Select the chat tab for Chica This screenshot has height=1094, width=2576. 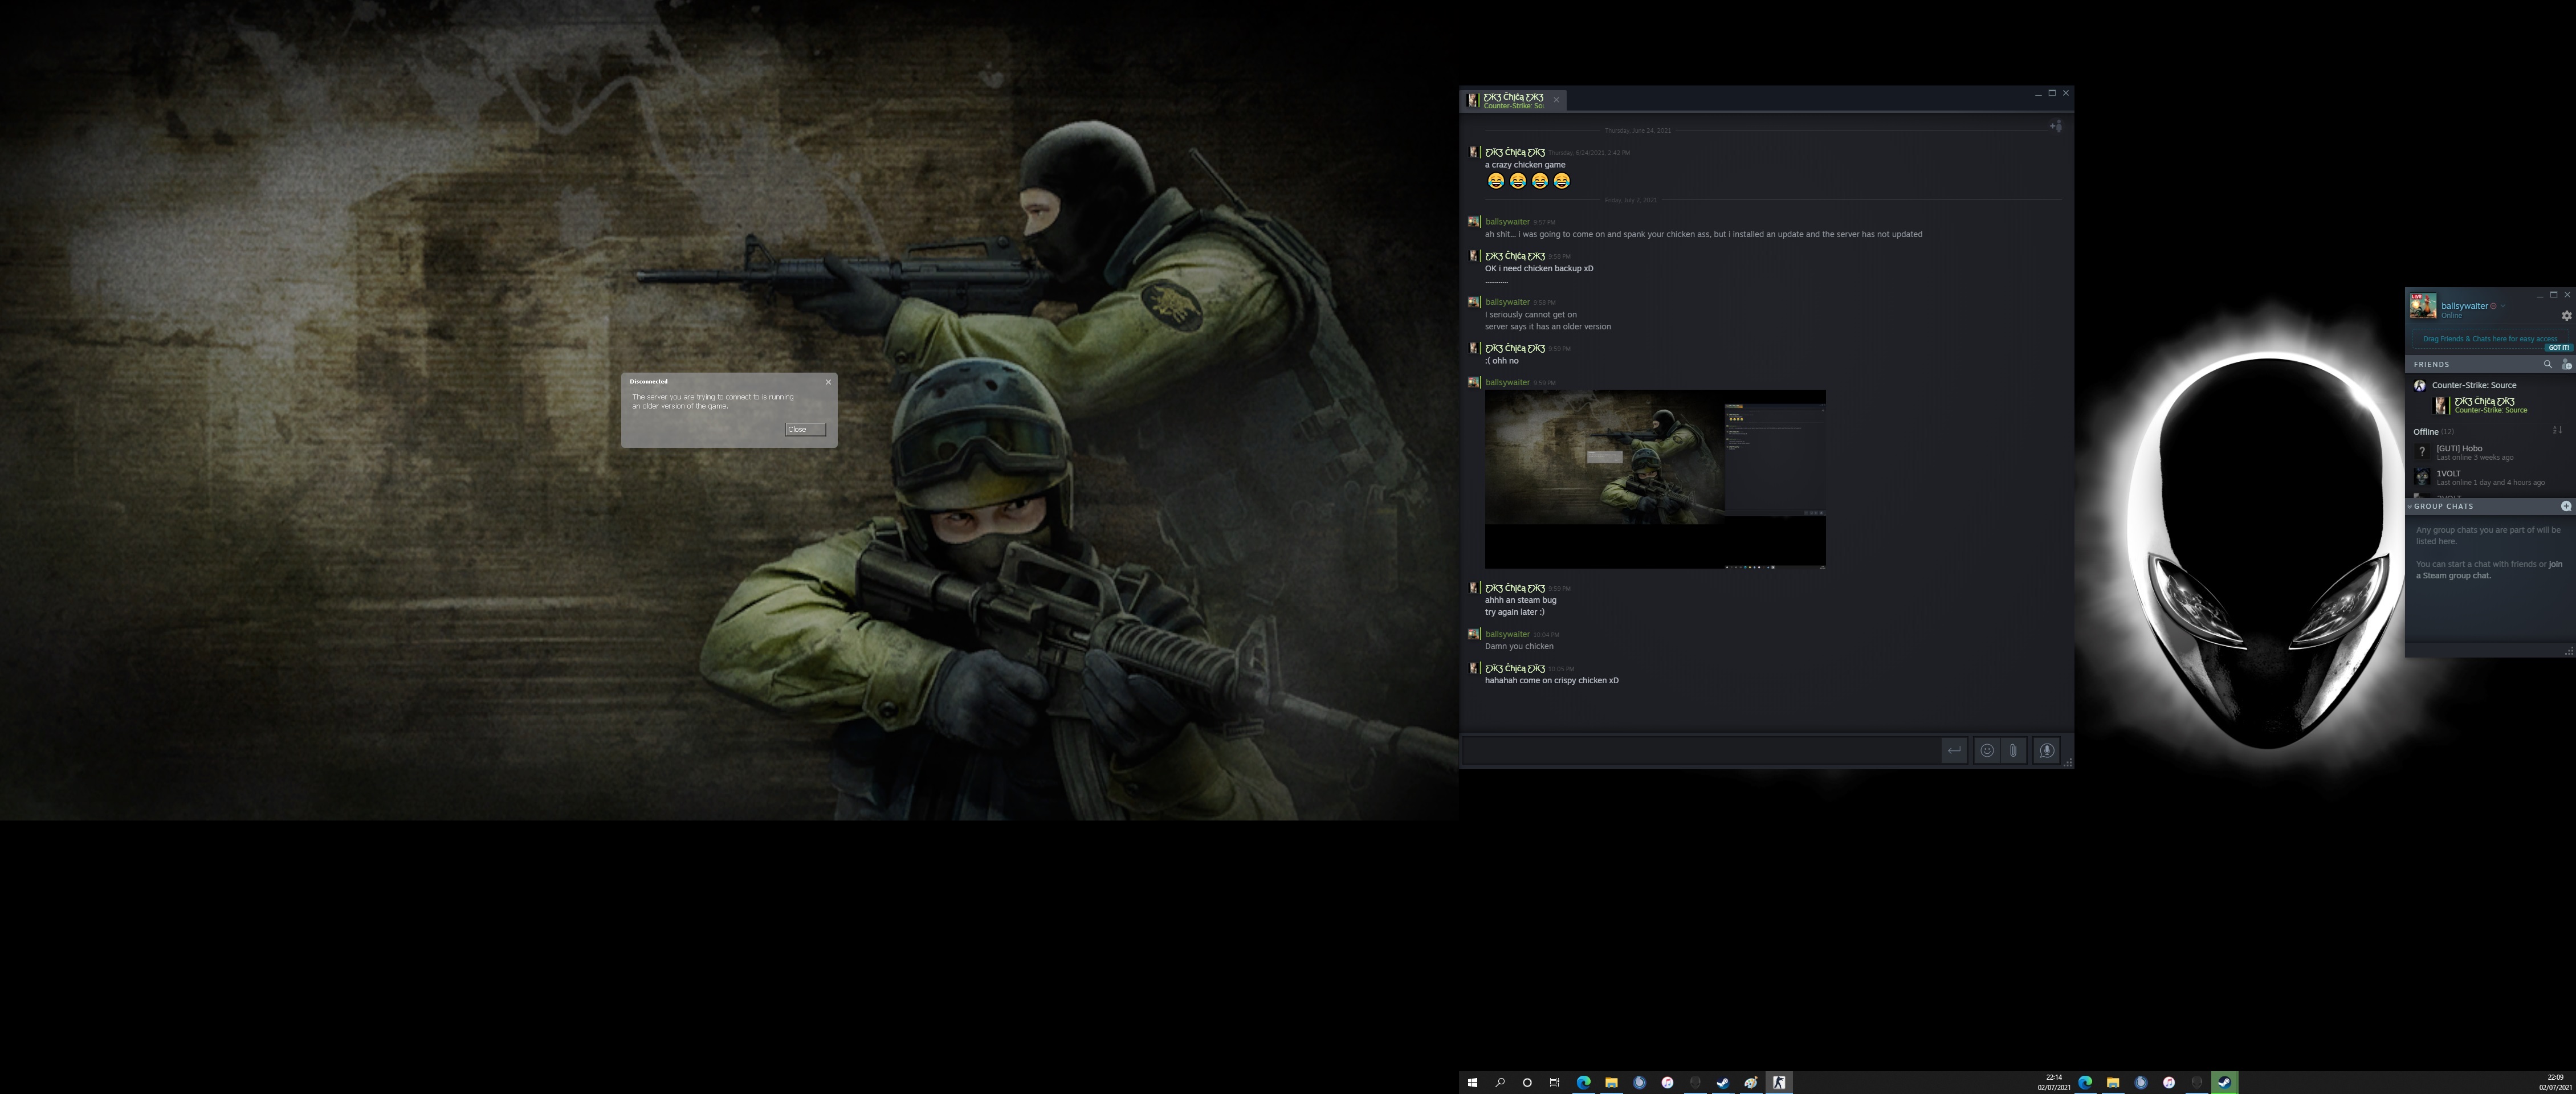pos(1512,100)
